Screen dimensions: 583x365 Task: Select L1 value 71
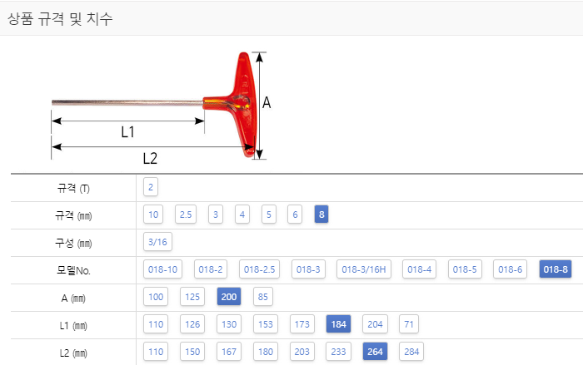click(x=409, y=324)
